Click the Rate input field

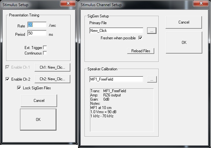(37, 25)
